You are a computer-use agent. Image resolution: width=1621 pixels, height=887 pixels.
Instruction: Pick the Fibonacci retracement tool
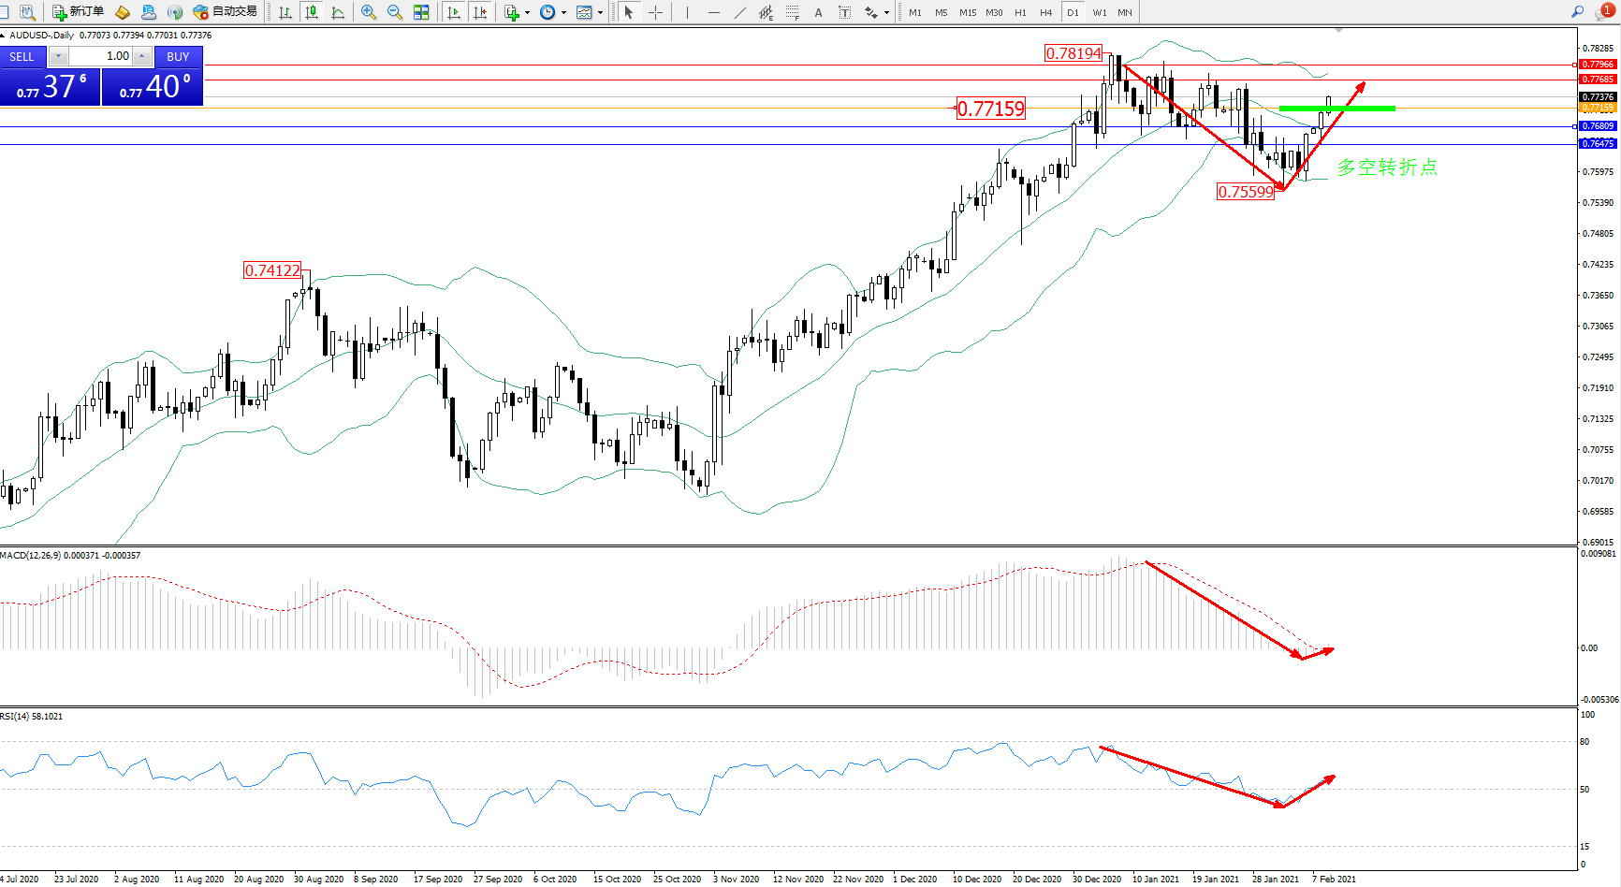(793, 12)
